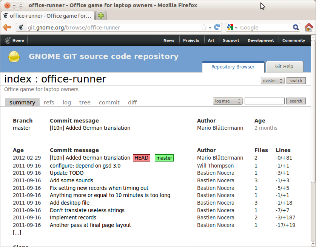
Task: Open 'Fix setting new records when timing out' commit
Action: [x=99, y=188]
